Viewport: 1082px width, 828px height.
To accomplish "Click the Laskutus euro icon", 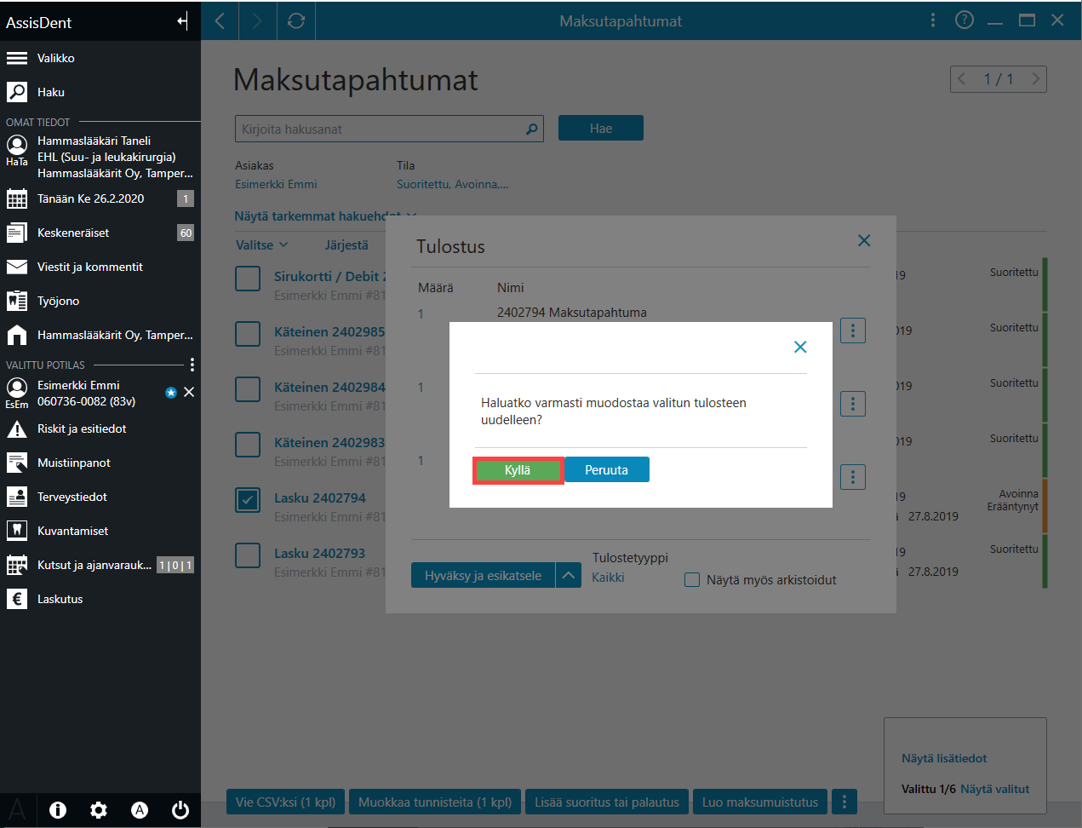I will tap(17, 599).
